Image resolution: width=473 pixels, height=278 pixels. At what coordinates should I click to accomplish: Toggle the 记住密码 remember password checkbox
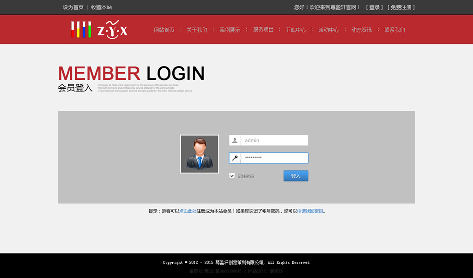[232, 176]
